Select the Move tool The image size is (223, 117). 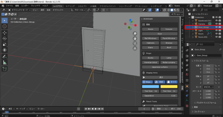click(4, 33)
